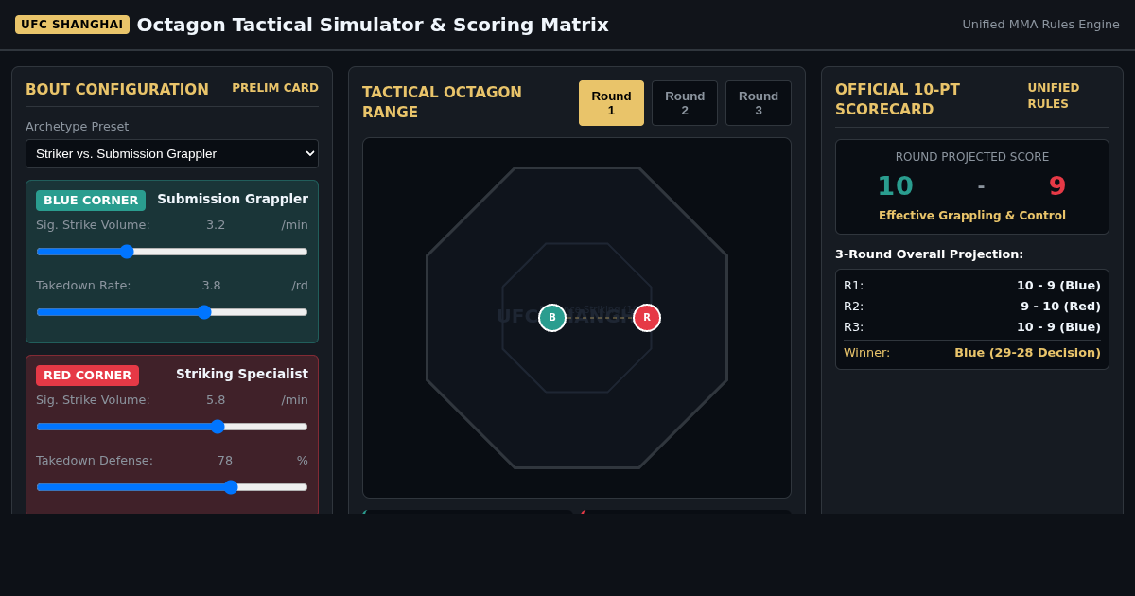The image size is (1135, 596).
Task: Click the RED CORNER tag
Action: coord(87,376)
